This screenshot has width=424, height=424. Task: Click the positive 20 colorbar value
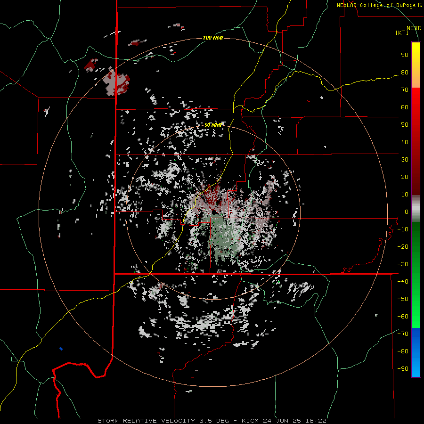(405, 177)
